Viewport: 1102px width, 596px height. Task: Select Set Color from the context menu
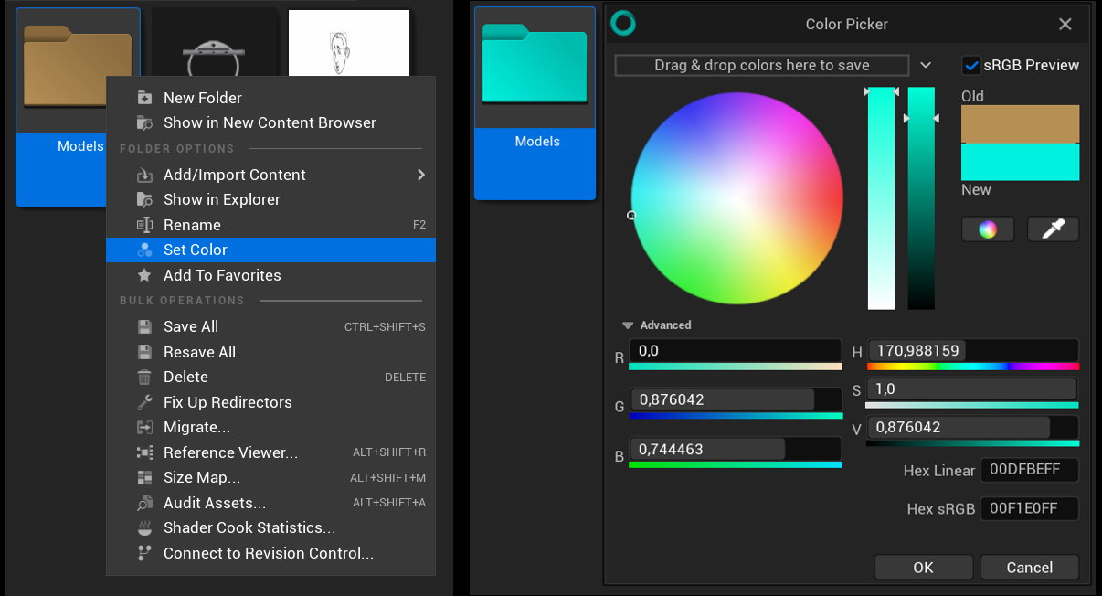click(193, 249)
